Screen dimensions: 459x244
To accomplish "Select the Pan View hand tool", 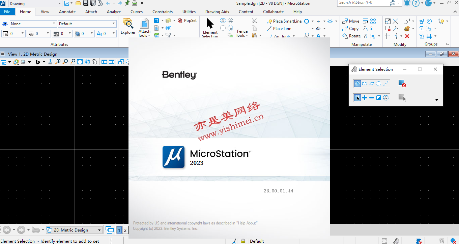I will point(95,62).
